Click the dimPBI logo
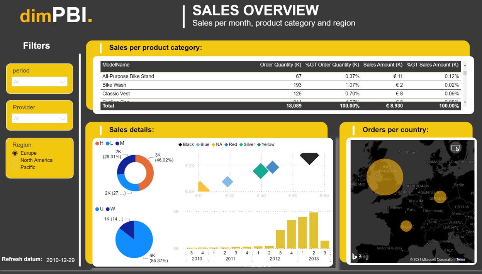This screenshot has height=274, width=482. 56,15
